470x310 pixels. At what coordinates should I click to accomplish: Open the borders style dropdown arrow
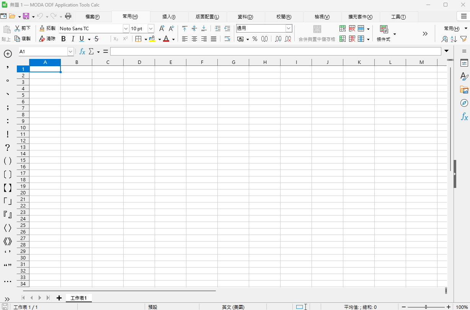click(x=146, y=39)
